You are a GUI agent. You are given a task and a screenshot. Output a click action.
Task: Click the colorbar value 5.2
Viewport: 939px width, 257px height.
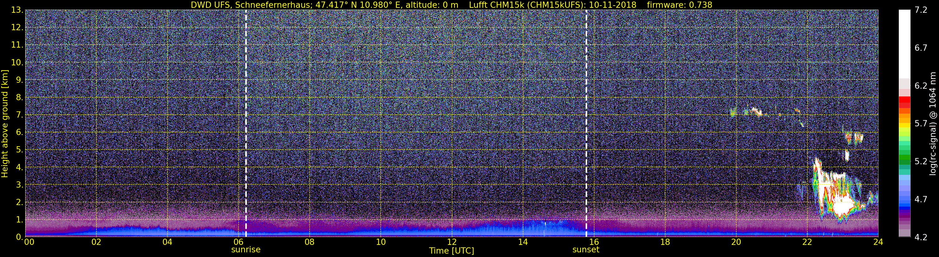tap(921, 161)
